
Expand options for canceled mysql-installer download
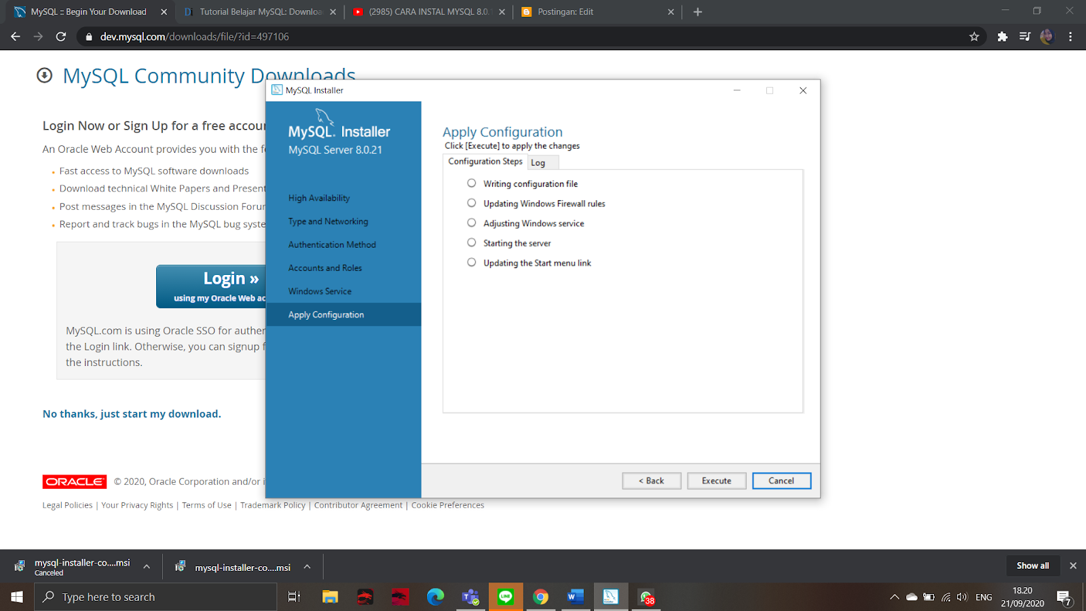(147, 566)
